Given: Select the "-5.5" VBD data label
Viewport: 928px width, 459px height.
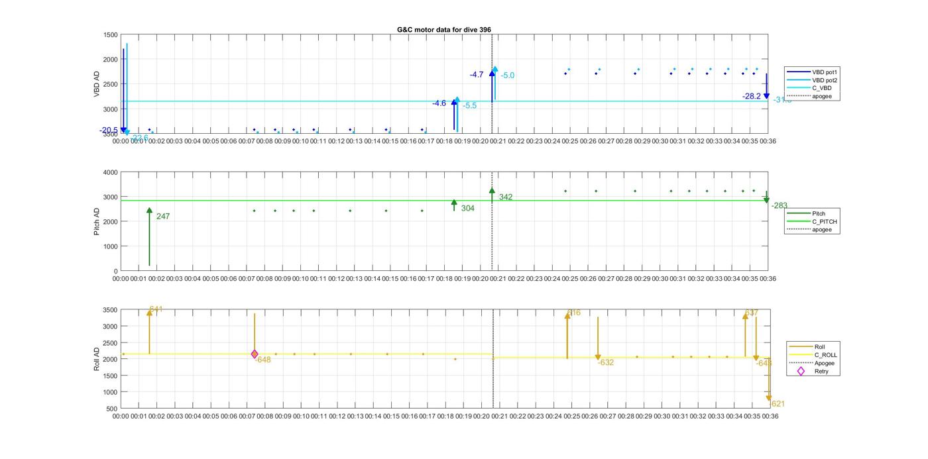Looking at the screenshot, I should [x=470, y=105].
